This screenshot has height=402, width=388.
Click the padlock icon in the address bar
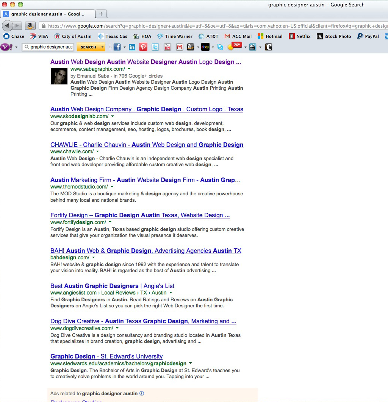pos(44,26)
